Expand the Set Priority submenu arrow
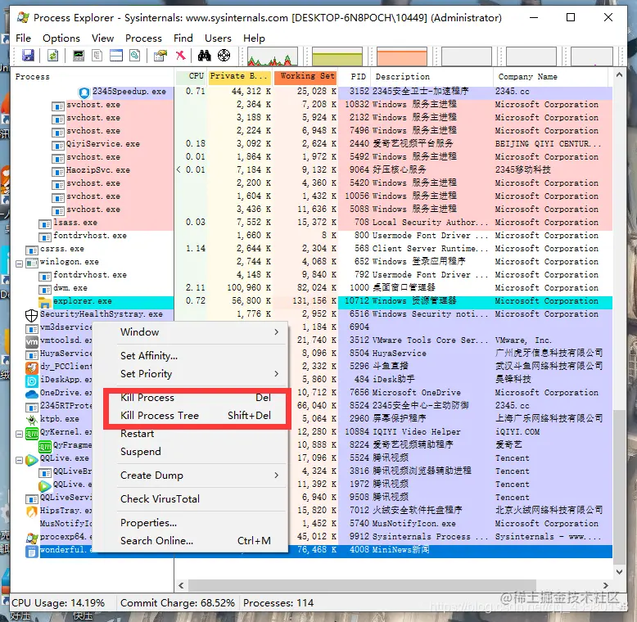The height and width of the screenshot is (622, 637). pyautogui.click(x=277, y=373)
